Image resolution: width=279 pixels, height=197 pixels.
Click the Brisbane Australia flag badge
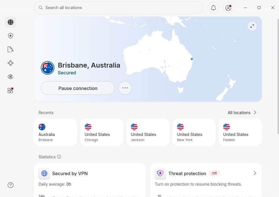pyautogui.click(x=48, y=68)
